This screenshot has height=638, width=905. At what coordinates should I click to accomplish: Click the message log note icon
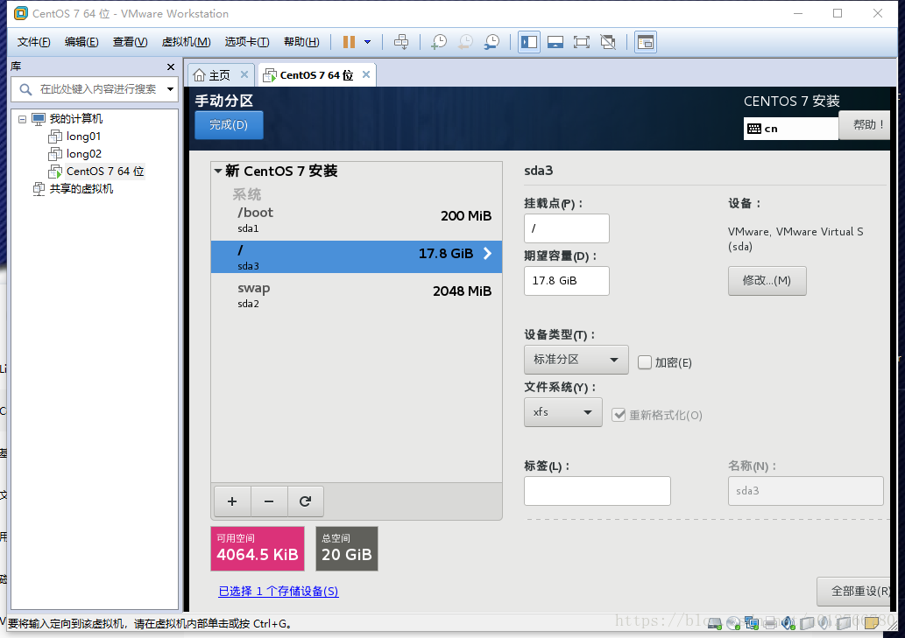tap(872, 623)
